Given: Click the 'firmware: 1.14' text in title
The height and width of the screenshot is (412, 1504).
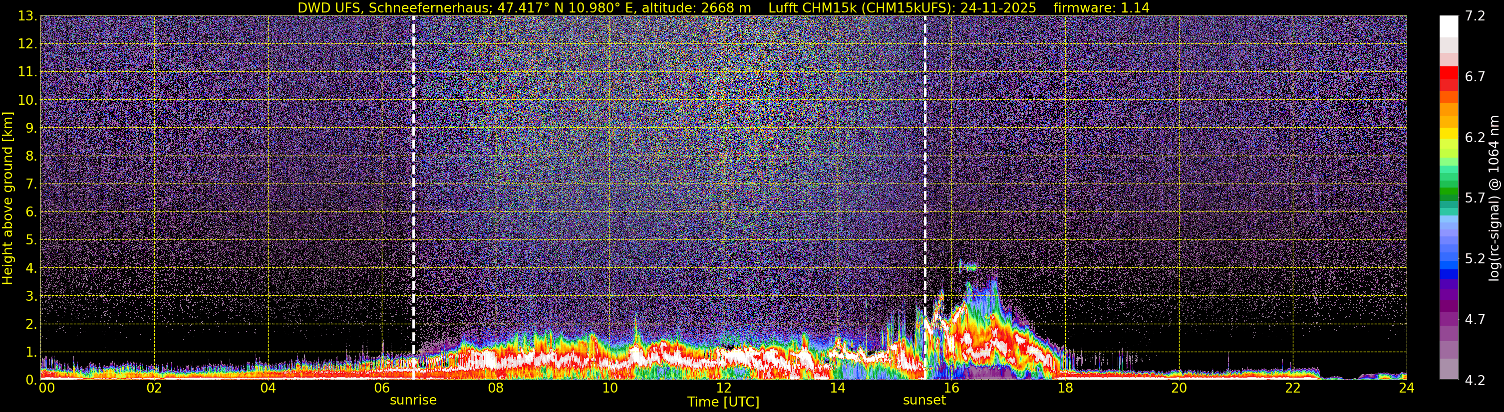Looking at the screenshot, I should coord(1101,7).
